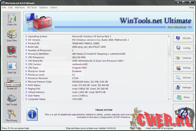Select the Processor Identifier row
The height and width of the screenshot is (131, 196).
click(96, 54)
